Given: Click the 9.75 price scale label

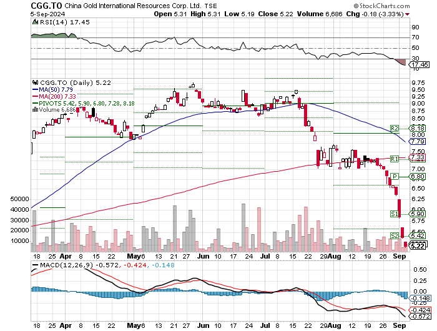Looking at the screenshot, I should pos(418,83).
